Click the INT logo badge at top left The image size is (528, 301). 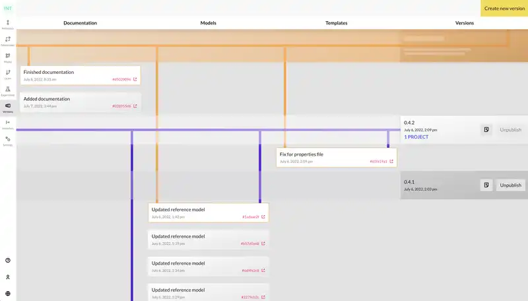tap(8, 8)
